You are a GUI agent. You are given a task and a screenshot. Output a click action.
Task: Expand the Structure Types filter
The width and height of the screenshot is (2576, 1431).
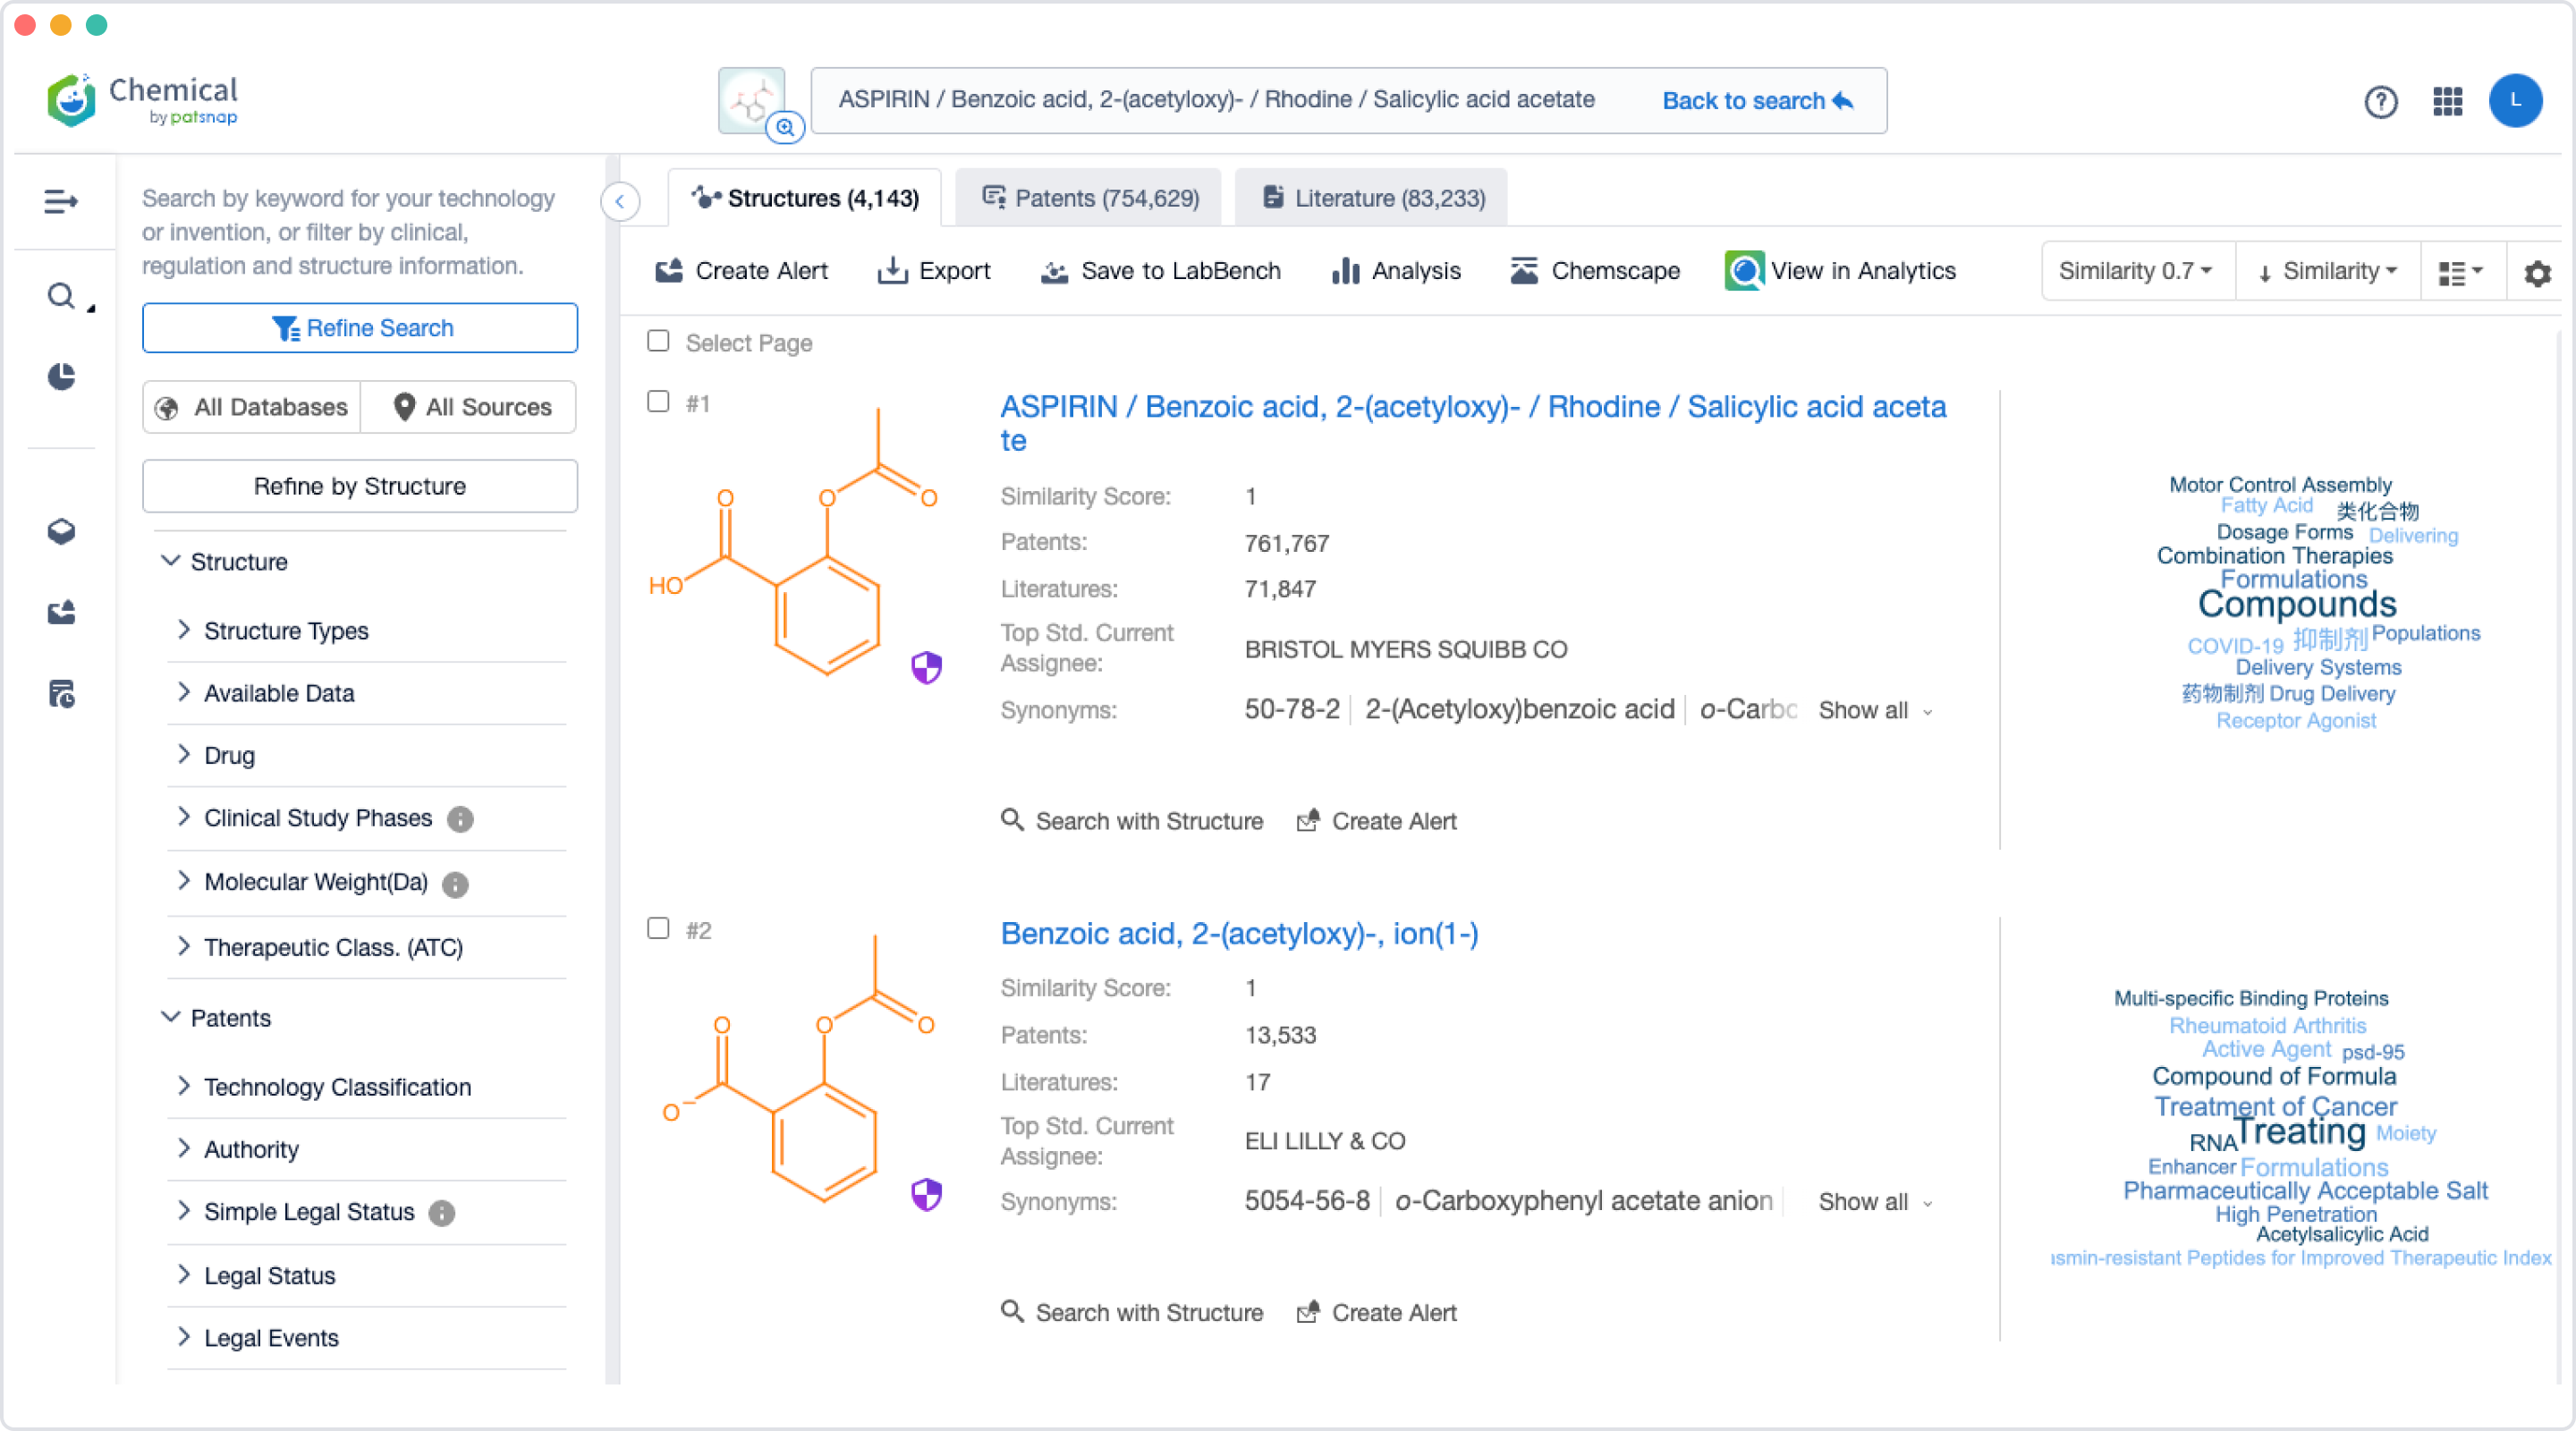(x=286, y=631)
